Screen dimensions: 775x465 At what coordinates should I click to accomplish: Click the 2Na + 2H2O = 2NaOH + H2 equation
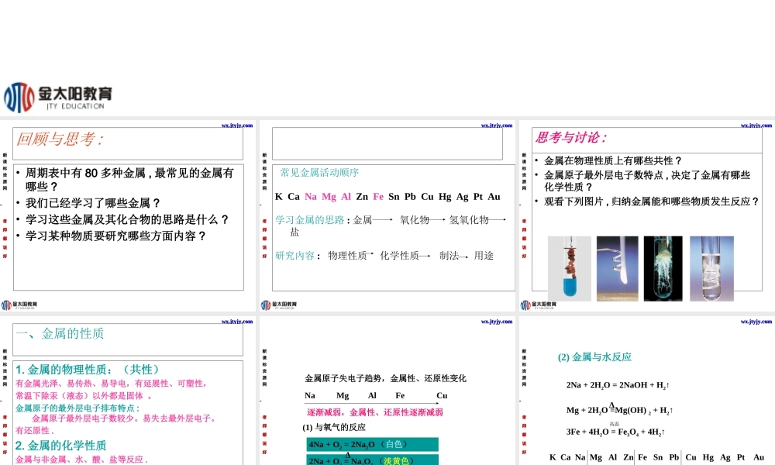coord(618,385)
